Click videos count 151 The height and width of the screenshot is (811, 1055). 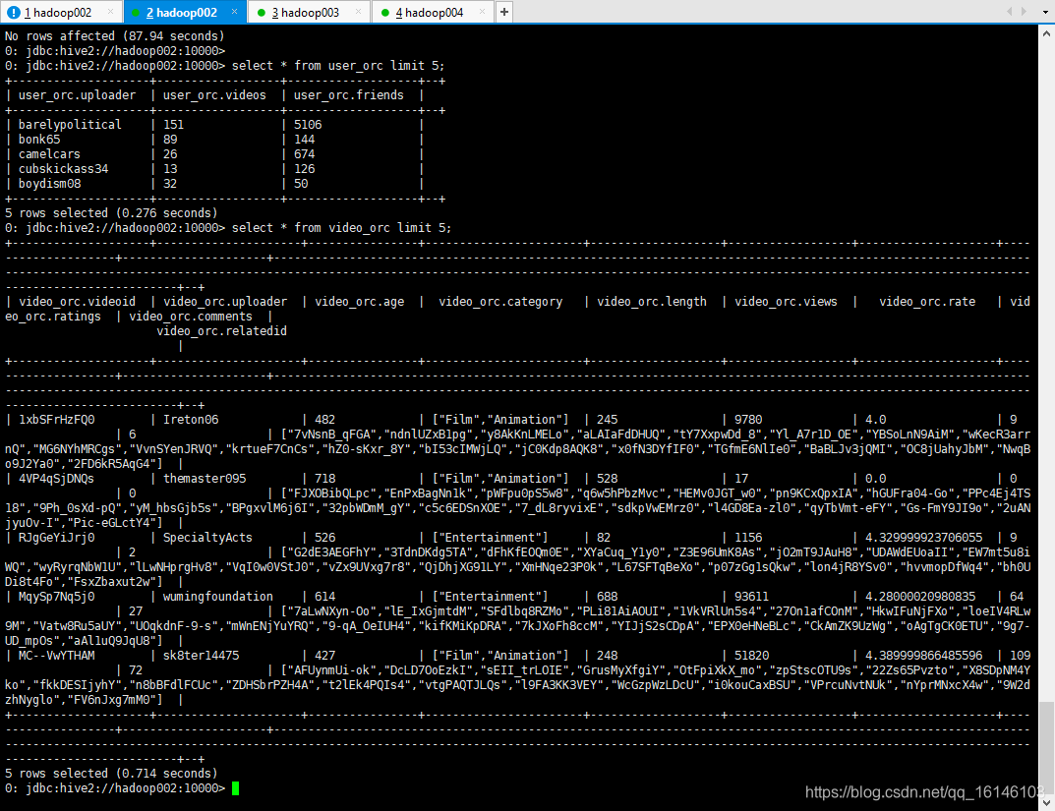tap(174, 125)
